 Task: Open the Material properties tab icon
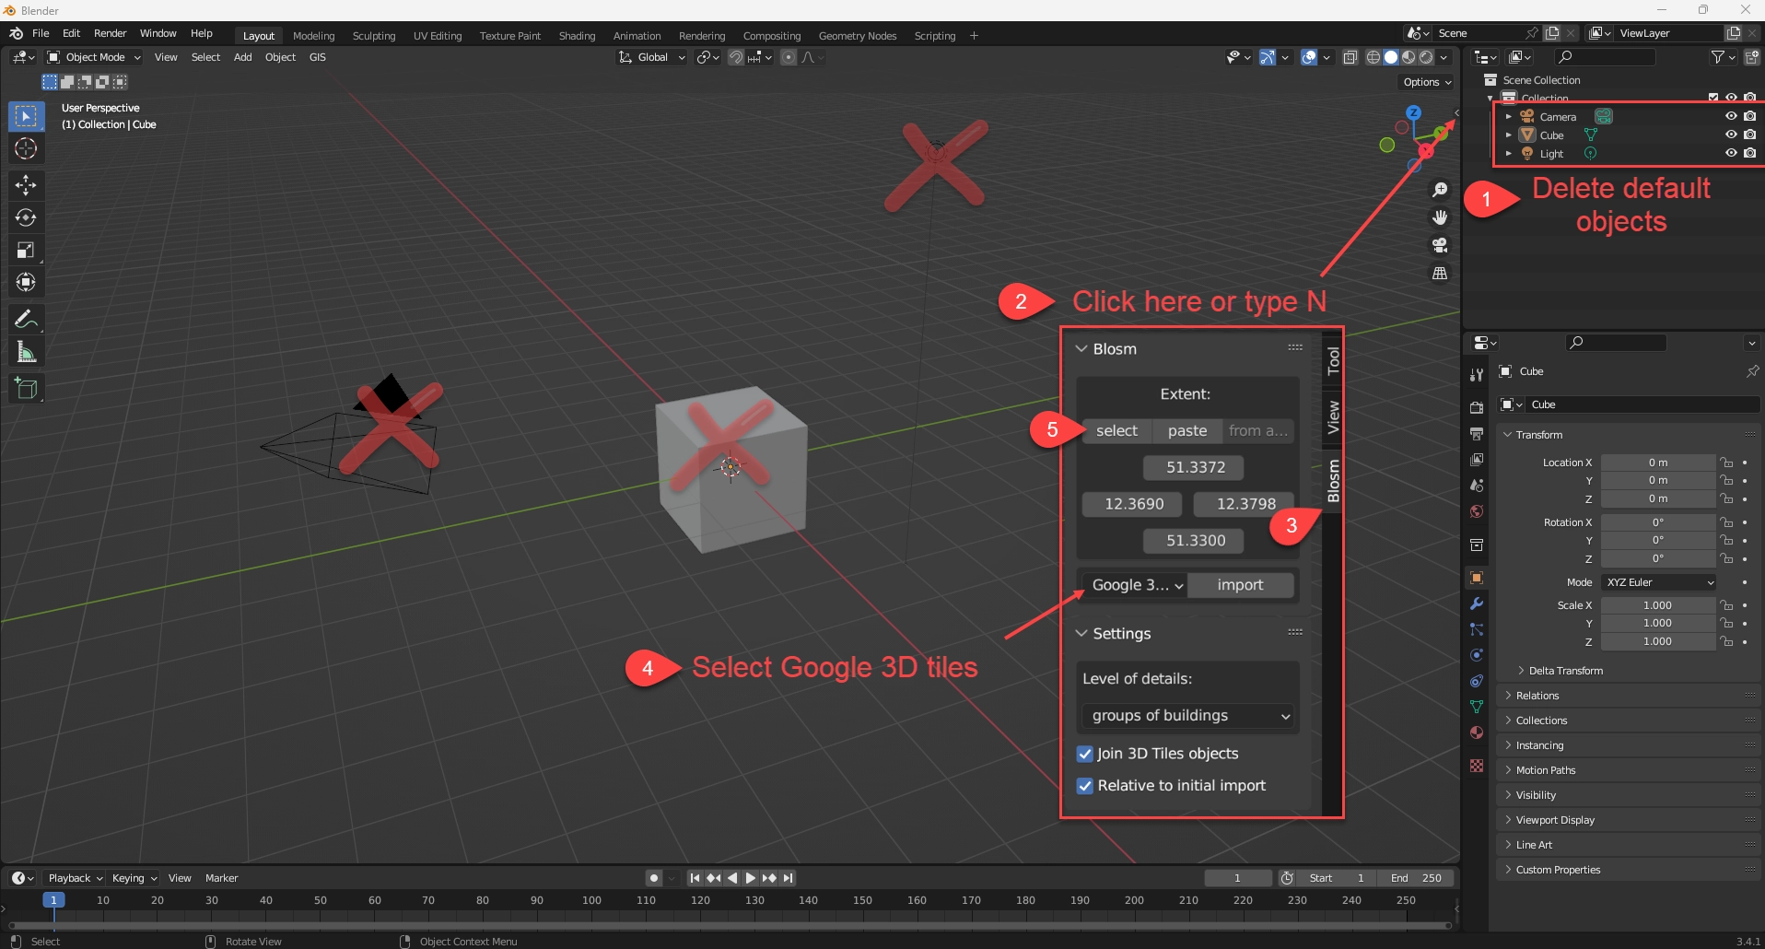pyautogui.click(x=1477, y=733)
